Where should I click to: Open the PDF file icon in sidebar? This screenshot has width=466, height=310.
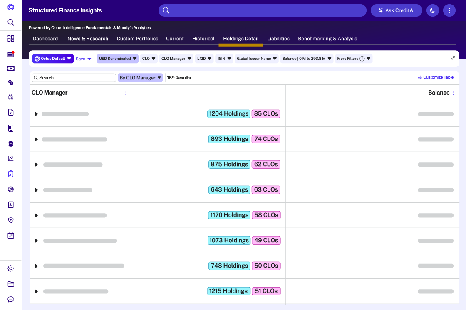11,204
